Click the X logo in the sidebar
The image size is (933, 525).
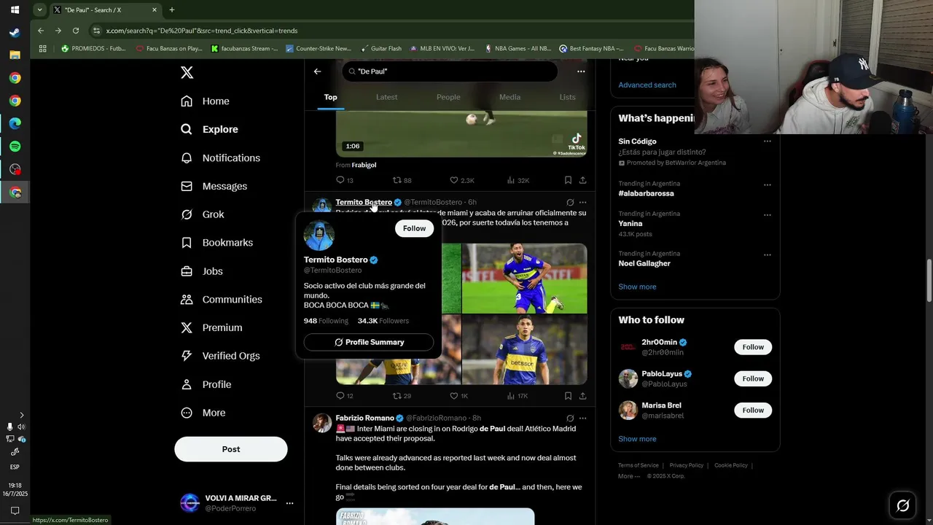(187, 72)
